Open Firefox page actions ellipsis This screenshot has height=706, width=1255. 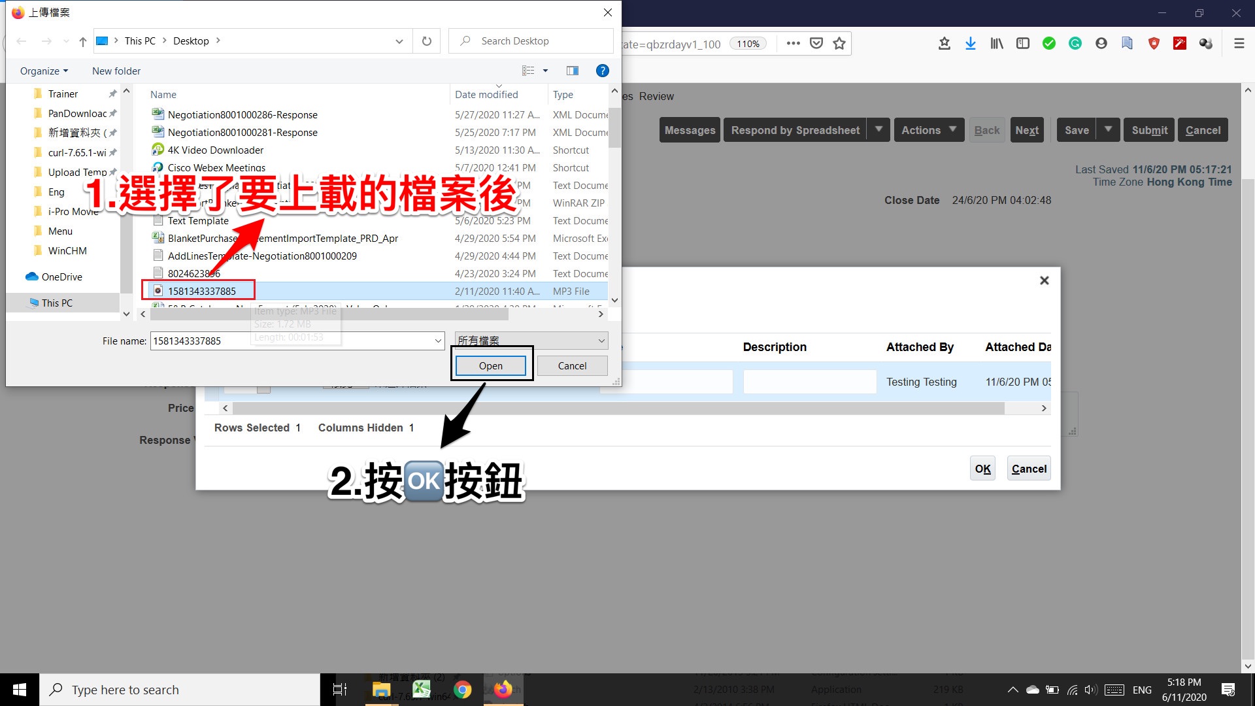click(794, 44)
